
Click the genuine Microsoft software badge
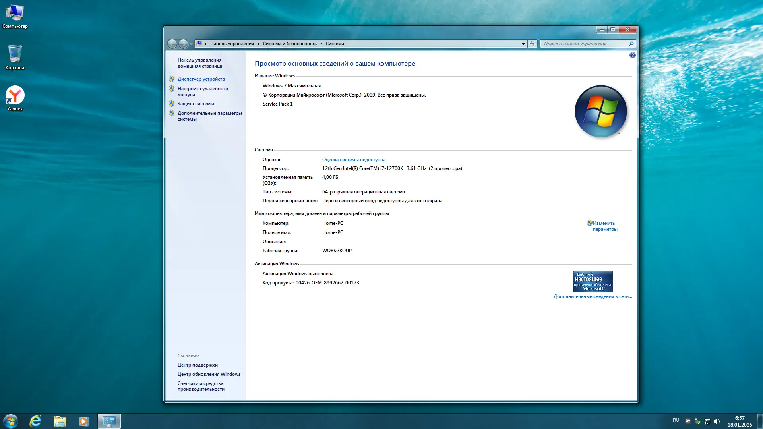[x=593, y=281]
